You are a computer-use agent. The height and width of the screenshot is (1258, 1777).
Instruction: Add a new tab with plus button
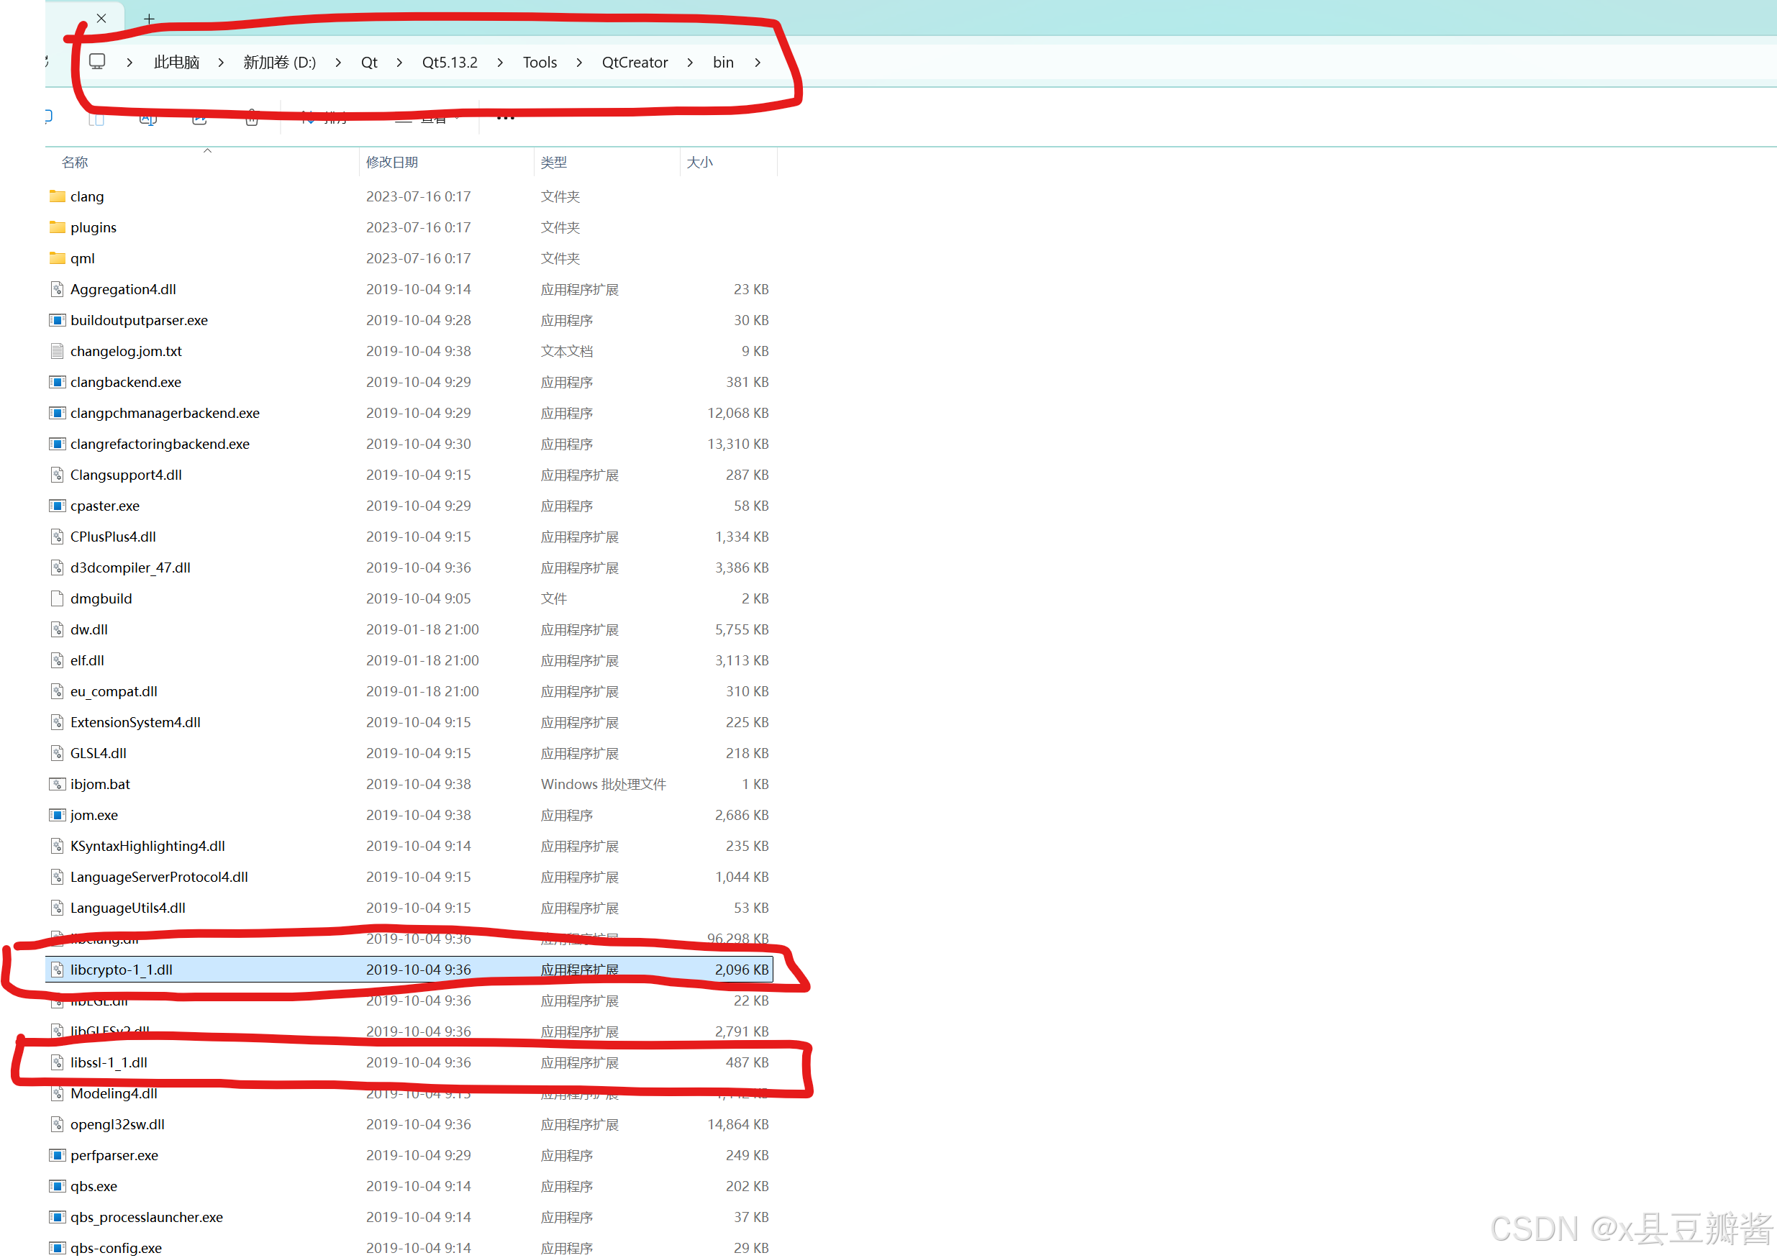pos(149,19)
